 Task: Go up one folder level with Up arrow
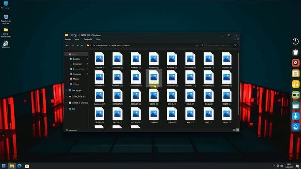click(82, 46)
